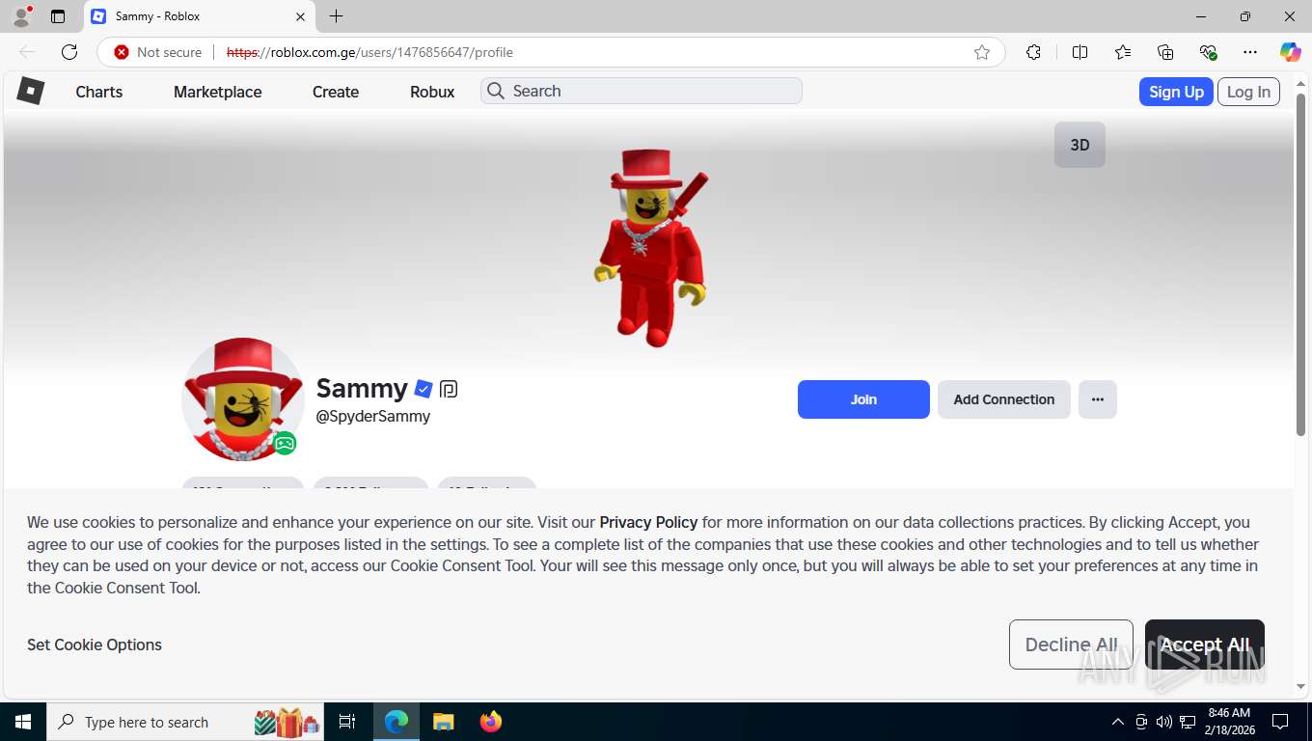Click Accept All cookies button
Image resolution: width=1312 pixels, height=741 pixels.
pyautogui.click(x=1205, y=645)
